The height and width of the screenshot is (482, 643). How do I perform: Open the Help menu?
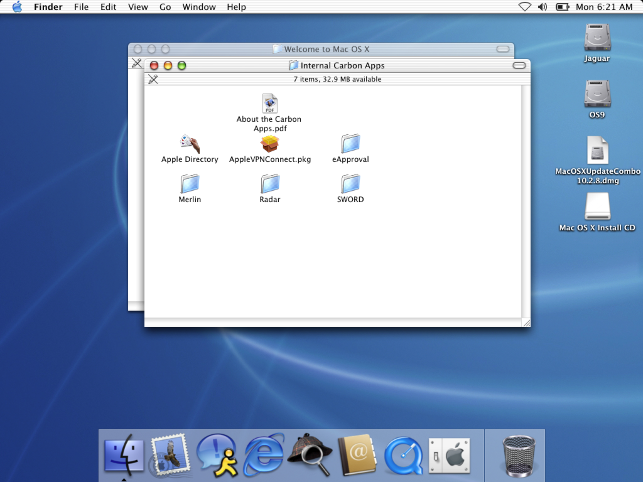pyautogui.click(x=236, y=7)
